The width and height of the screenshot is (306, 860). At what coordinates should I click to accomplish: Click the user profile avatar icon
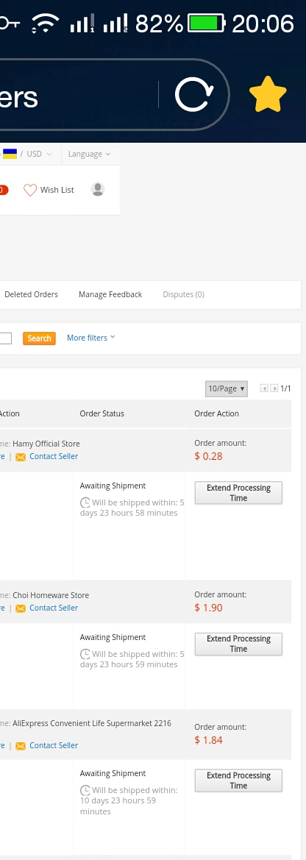(98, 189)
